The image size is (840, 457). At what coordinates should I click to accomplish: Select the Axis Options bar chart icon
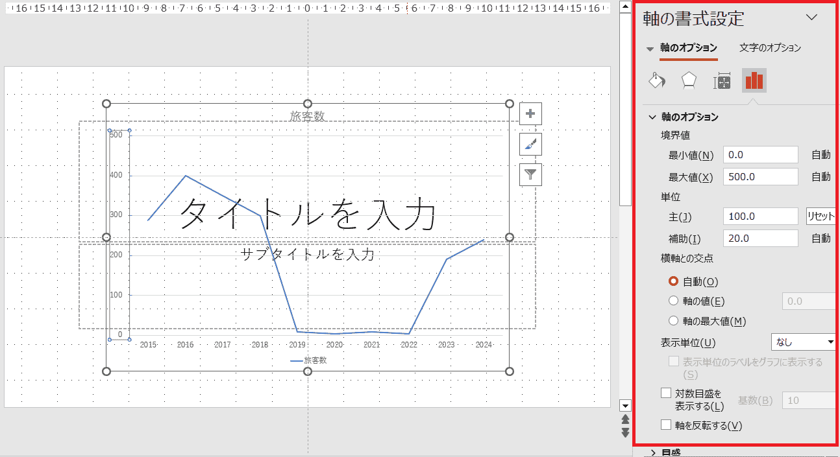point(754,80)
